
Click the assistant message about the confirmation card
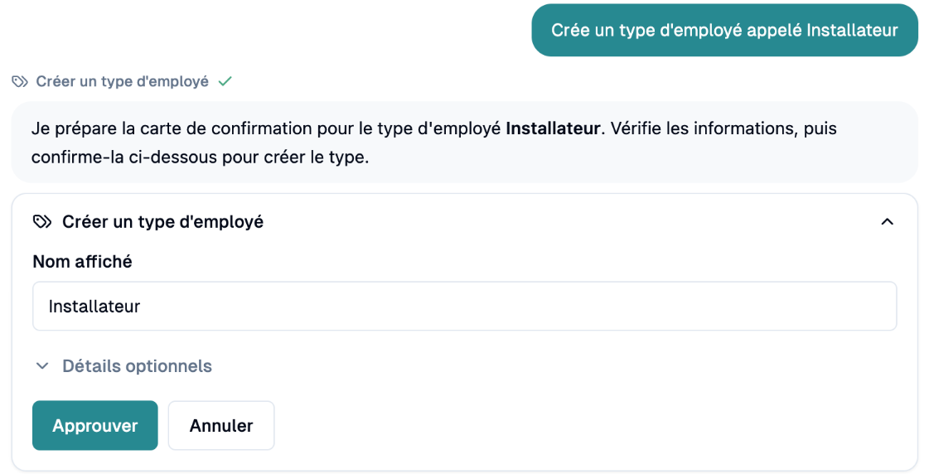pyautogui.click(x=464, y=143)
